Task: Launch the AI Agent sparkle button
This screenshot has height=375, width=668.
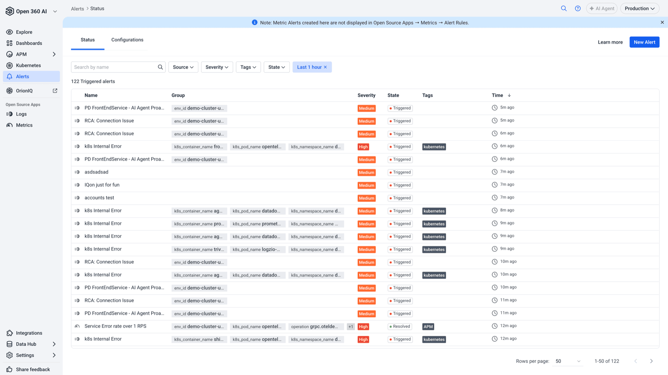Action: pyautogui.click(x=602, y=9)
